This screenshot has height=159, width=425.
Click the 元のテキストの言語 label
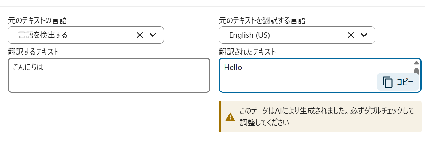37,20
